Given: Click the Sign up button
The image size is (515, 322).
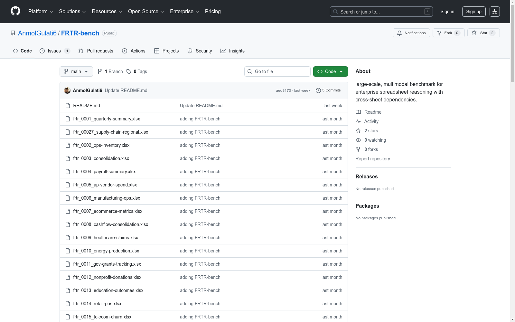Looking at the screenshot, I should tap(474, 12).
